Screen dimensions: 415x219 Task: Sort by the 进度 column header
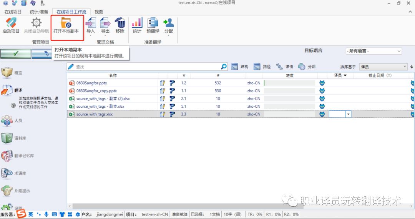[x=290, y=75]
